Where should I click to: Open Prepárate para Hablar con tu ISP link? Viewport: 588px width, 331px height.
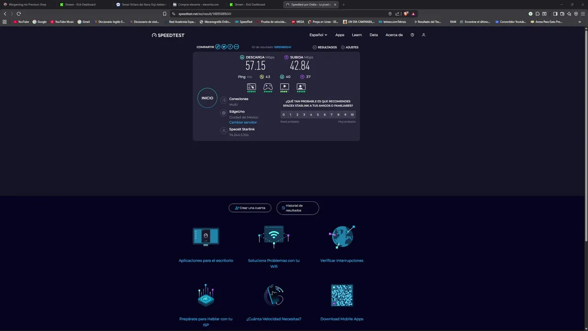click(x=206, y=322)
